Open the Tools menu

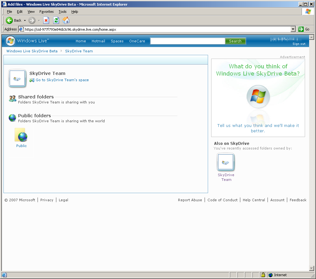point(63,12)
